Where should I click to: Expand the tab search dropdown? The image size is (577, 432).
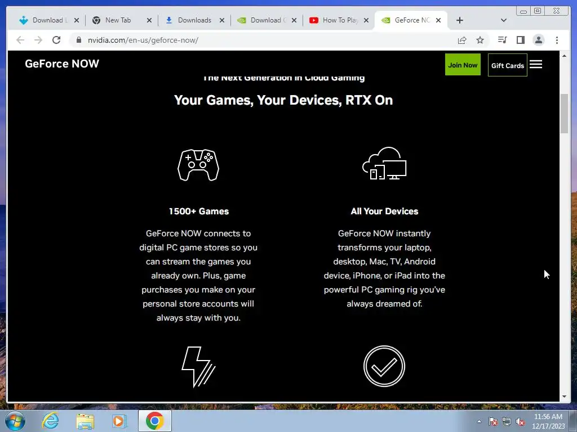click(504, 20)
